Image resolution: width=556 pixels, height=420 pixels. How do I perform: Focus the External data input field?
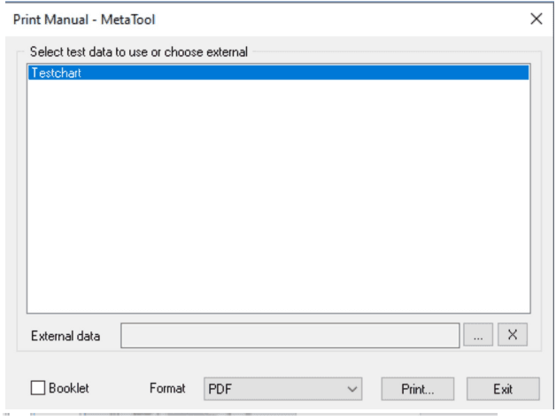click(290, 336)
